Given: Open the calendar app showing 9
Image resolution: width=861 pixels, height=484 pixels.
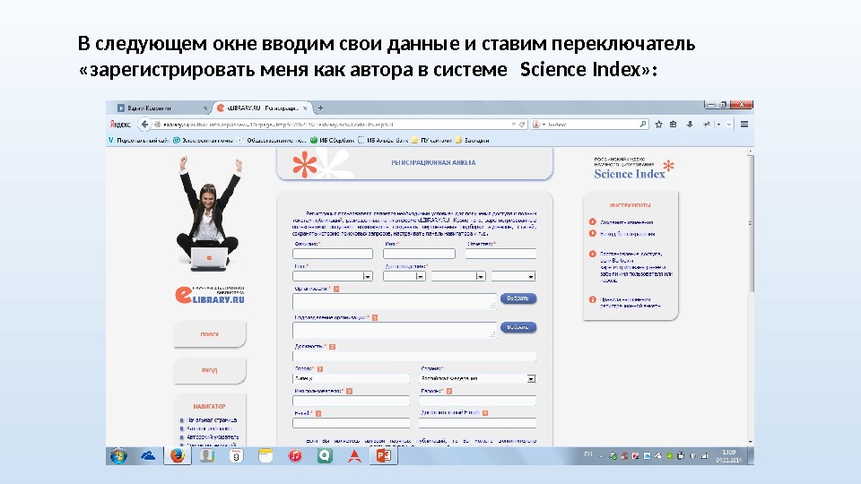Looking at the screenshot, I should (236, 455).
